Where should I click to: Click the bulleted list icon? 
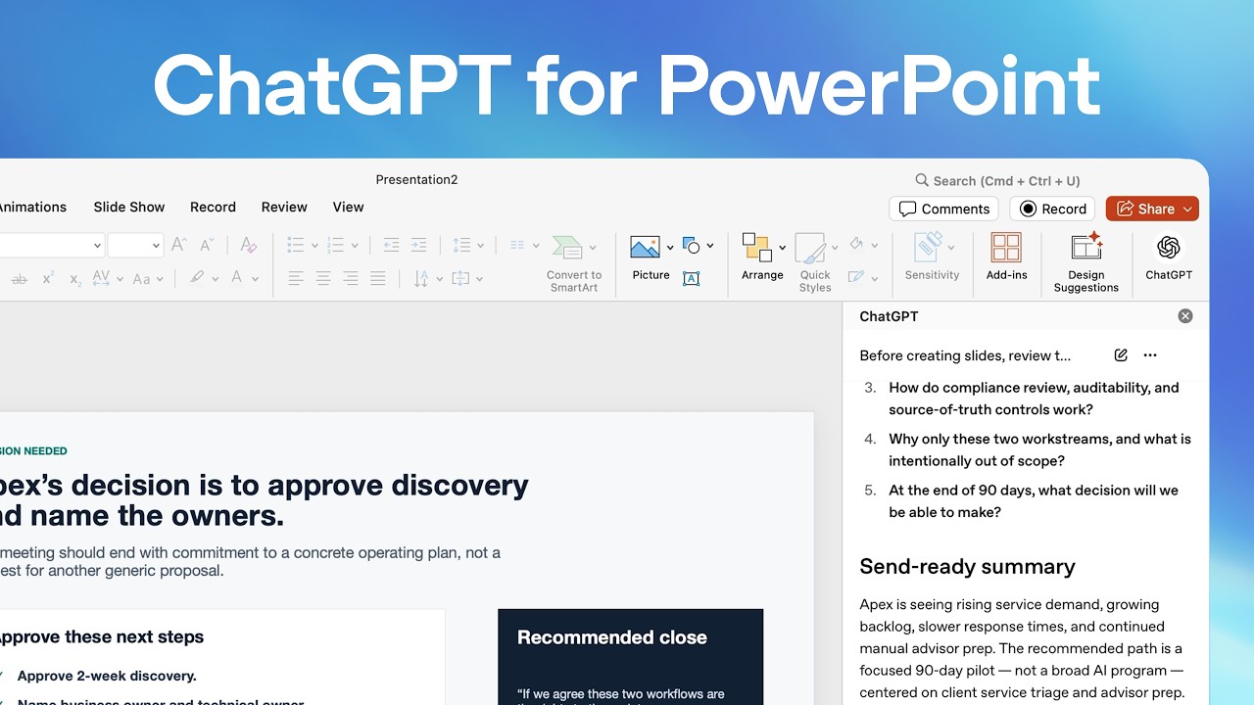[x=295, y=246]
